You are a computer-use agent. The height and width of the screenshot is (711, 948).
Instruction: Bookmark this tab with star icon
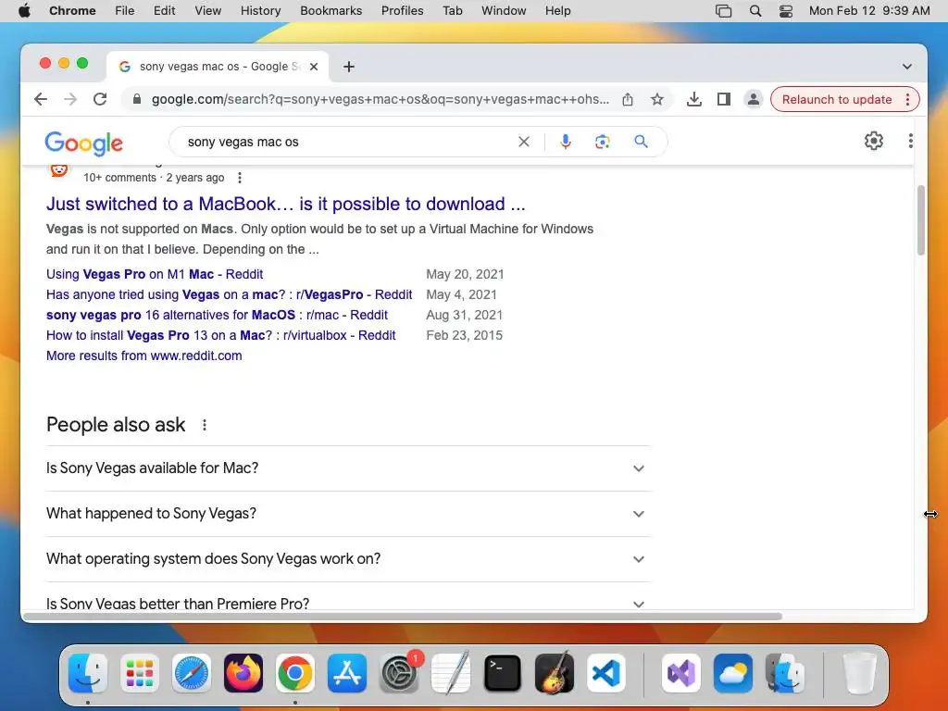tap(657, 99)
